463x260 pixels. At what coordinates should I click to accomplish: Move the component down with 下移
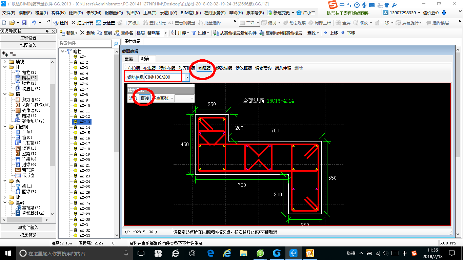coord(348,33)
